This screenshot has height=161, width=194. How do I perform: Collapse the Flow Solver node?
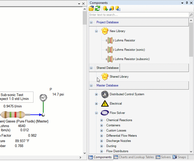(96, 113)
